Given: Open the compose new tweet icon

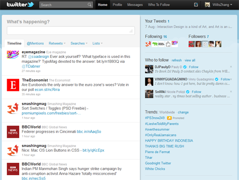Looking at the screenshot, I should pos(196,5).
